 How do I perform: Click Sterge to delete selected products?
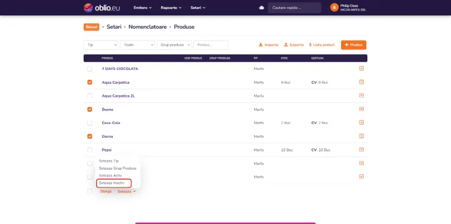click(x=106, y=192)
